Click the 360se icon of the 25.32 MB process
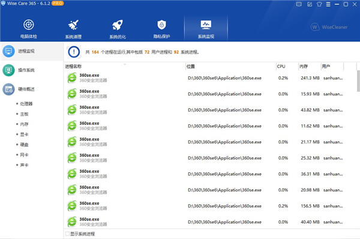The height and width of the screenshot is (239, 360). (72, 158)
